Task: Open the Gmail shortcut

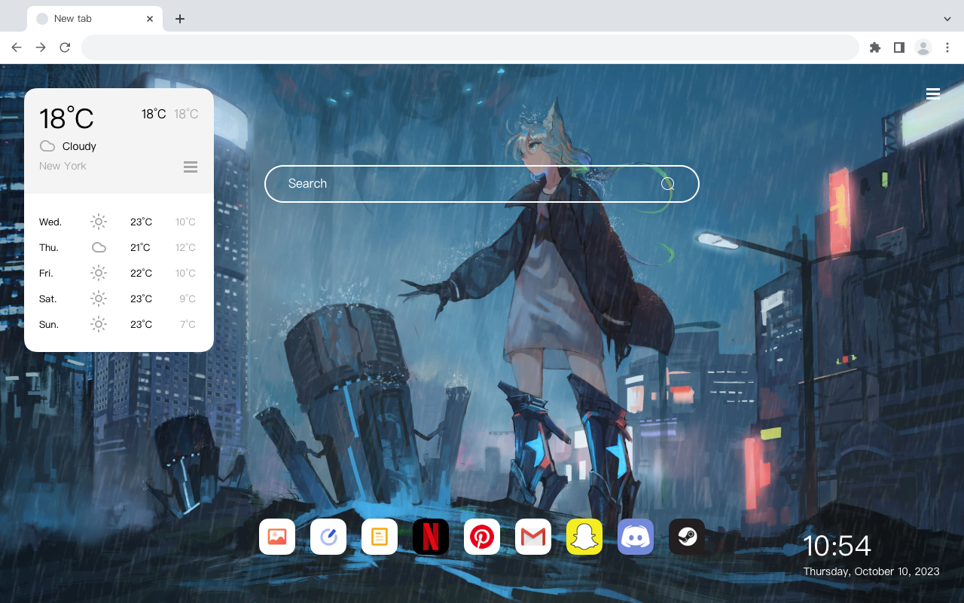Action: coord(533,537)
